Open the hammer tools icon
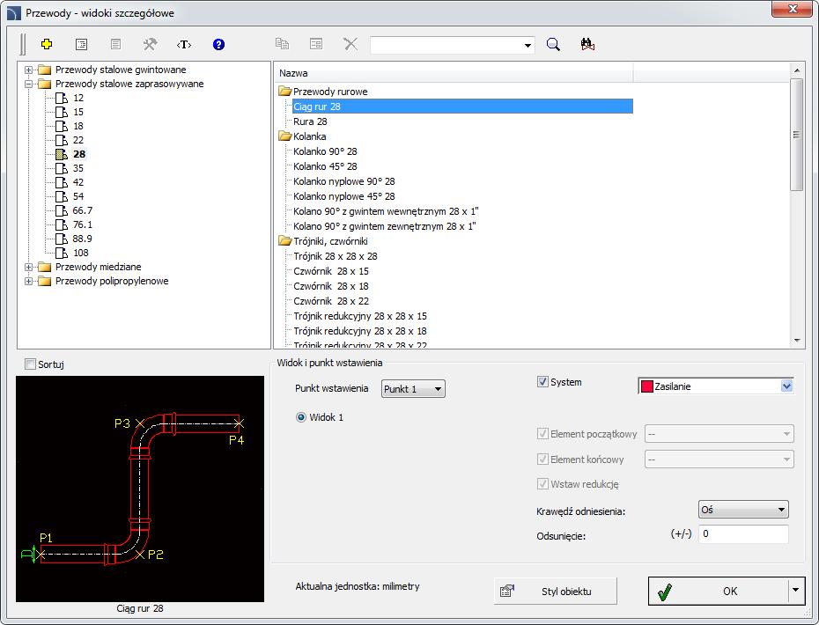 [x=150, y=44]
